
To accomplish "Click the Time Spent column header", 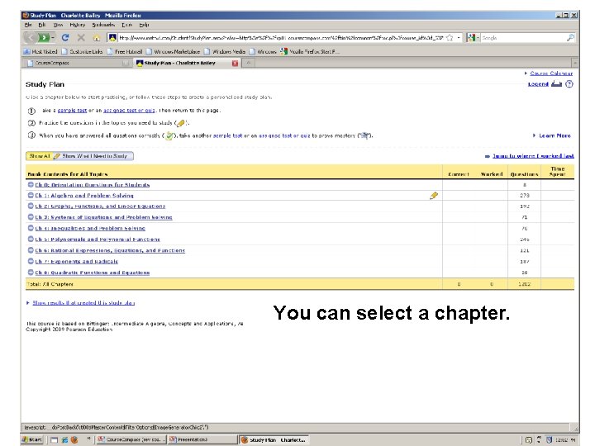I will [558, 172].
